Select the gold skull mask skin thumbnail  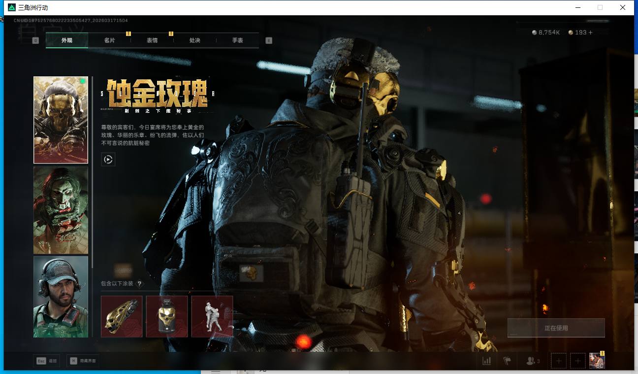[x=61, y=120]
